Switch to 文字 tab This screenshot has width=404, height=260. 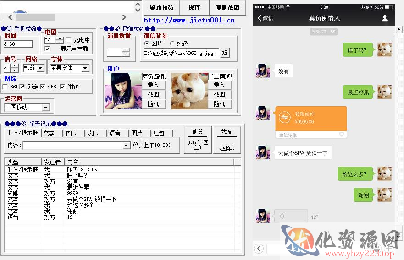click(x=49, y=133)
